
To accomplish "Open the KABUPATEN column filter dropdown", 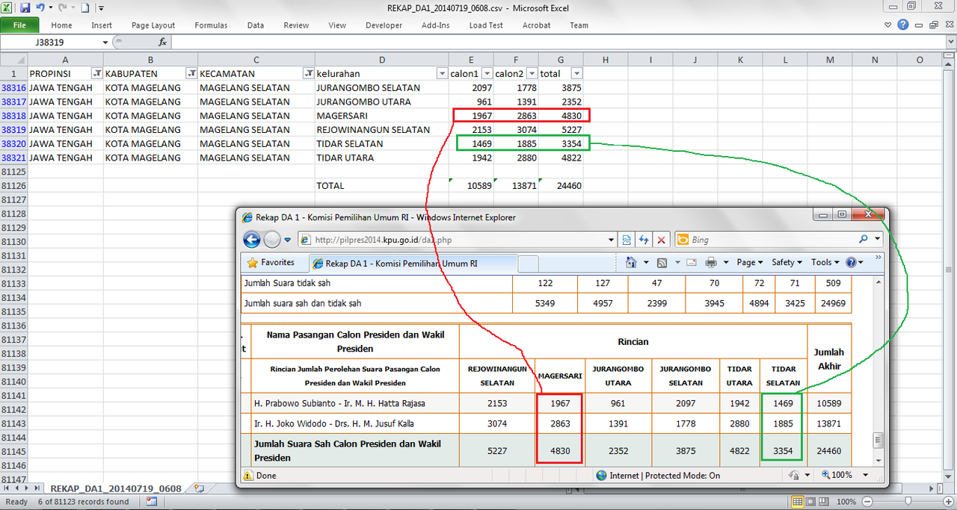I will tap(191, 74).
